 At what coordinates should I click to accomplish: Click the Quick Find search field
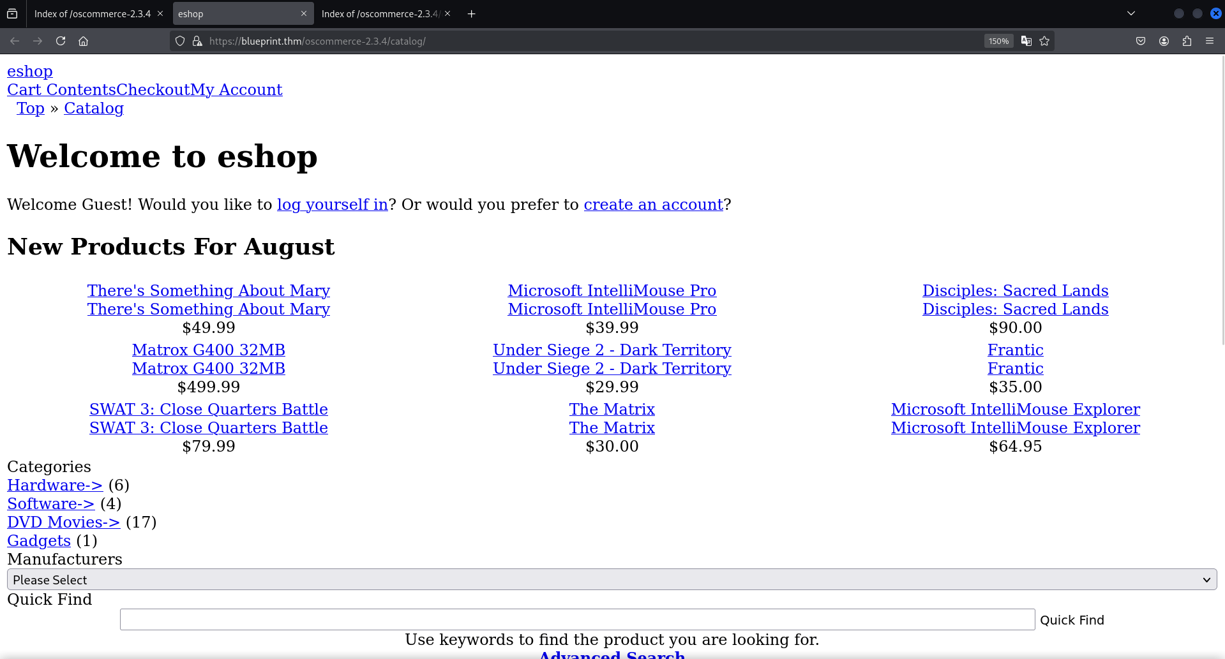577,619
